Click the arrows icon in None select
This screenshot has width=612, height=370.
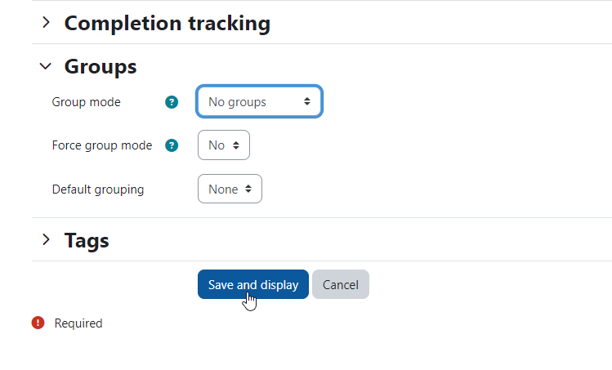(248, 189)
